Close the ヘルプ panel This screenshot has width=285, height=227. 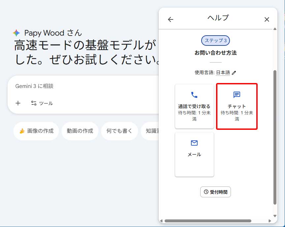pos(267,19)
